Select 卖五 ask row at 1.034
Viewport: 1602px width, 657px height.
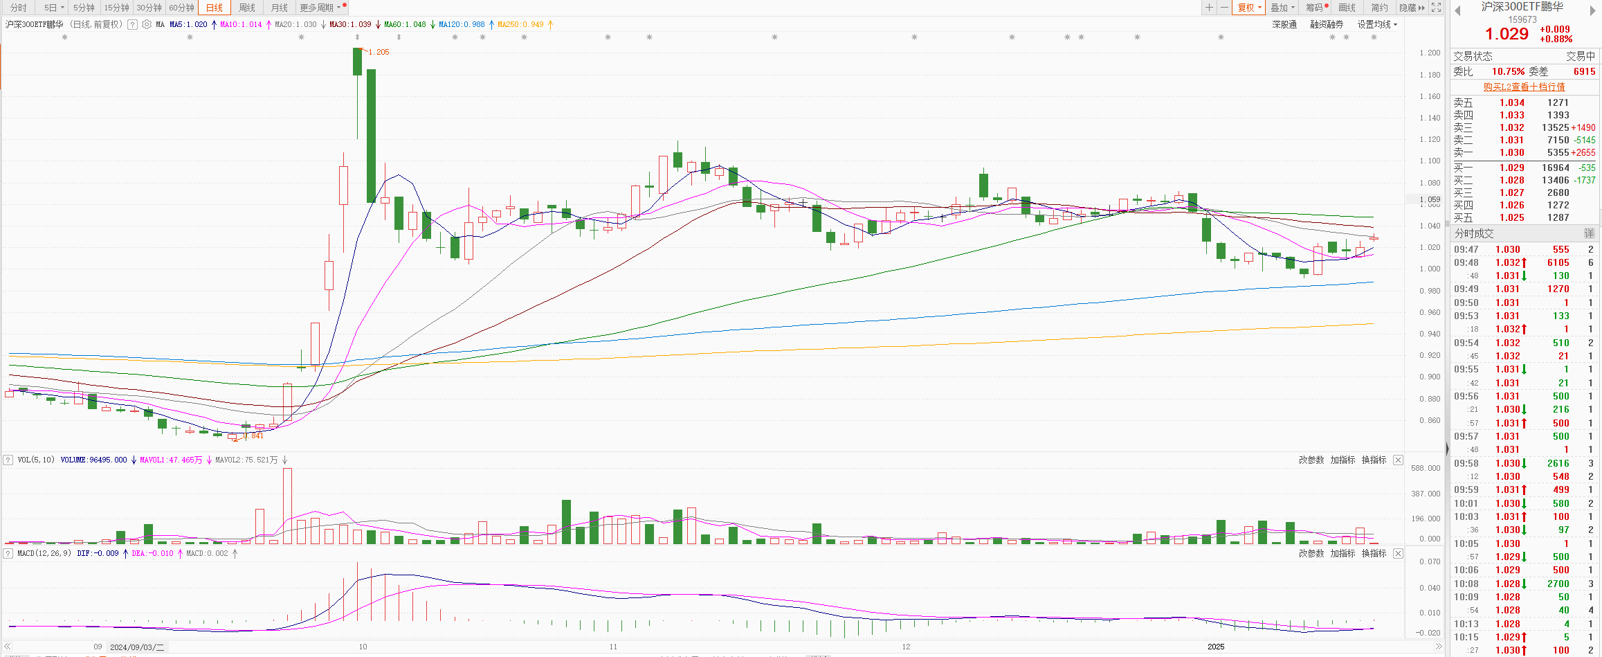tap(1524, 102)
